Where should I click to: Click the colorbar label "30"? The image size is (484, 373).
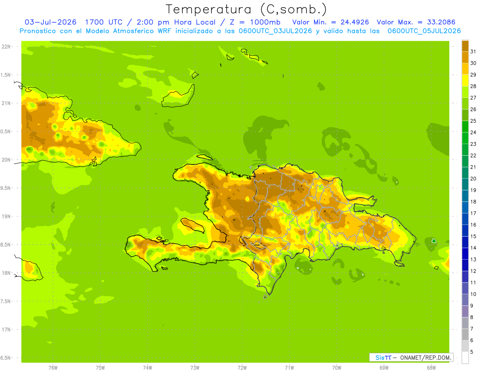(473, 63)
